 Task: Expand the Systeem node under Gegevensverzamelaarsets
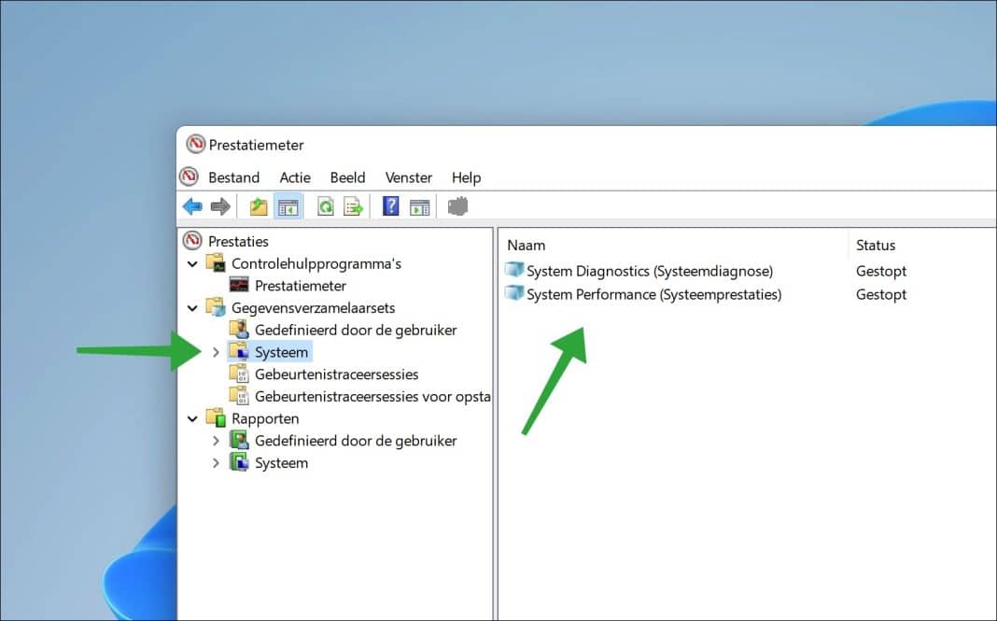pyautogui.click(x=216, y=352)
